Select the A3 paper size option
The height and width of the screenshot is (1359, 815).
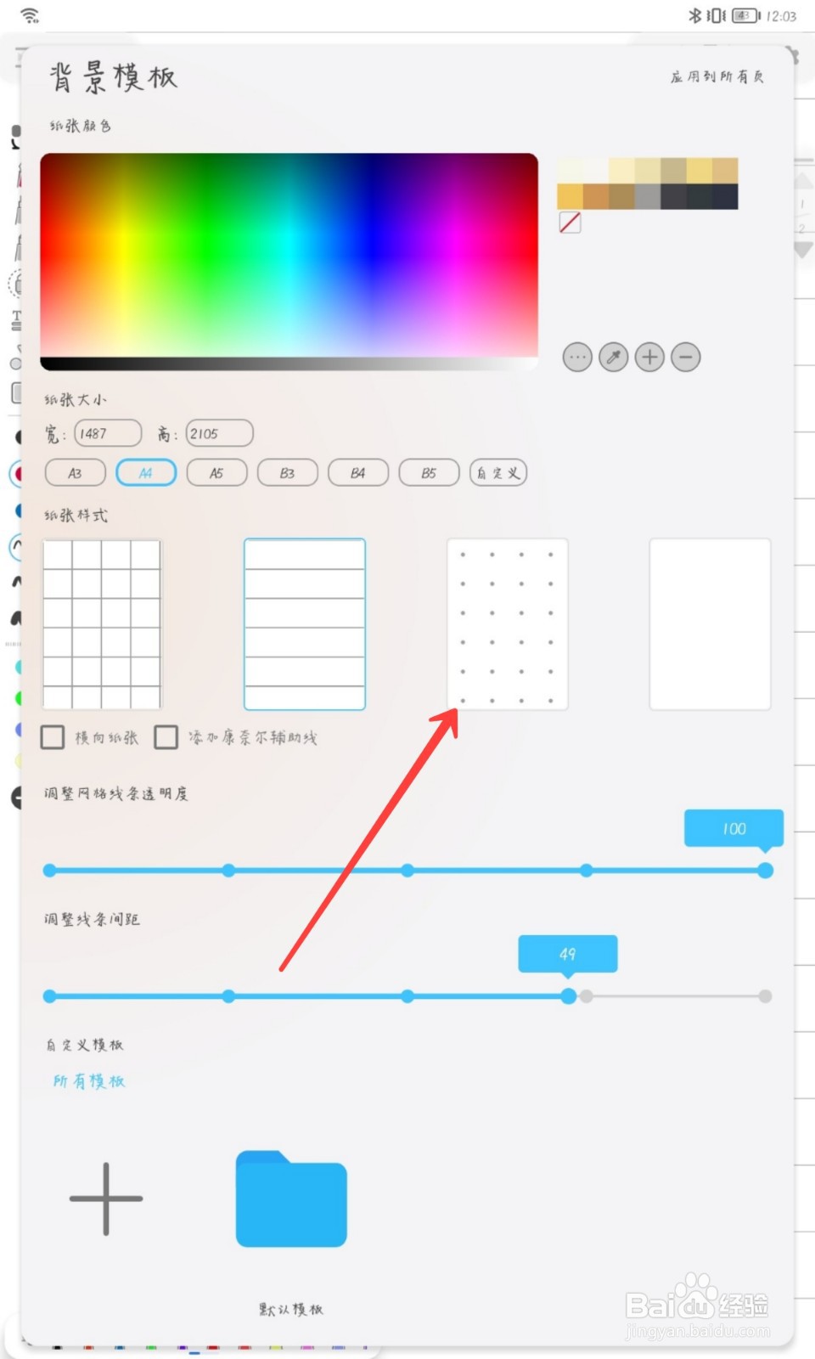click(x=75, y=473)
